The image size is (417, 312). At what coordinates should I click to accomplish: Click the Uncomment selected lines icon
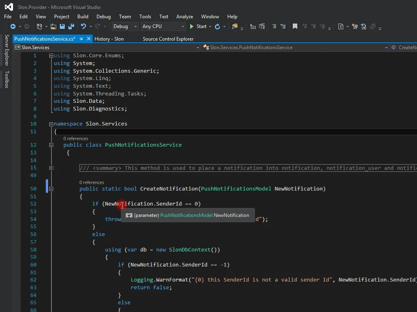pyautogui.click(x=283, y=26)
